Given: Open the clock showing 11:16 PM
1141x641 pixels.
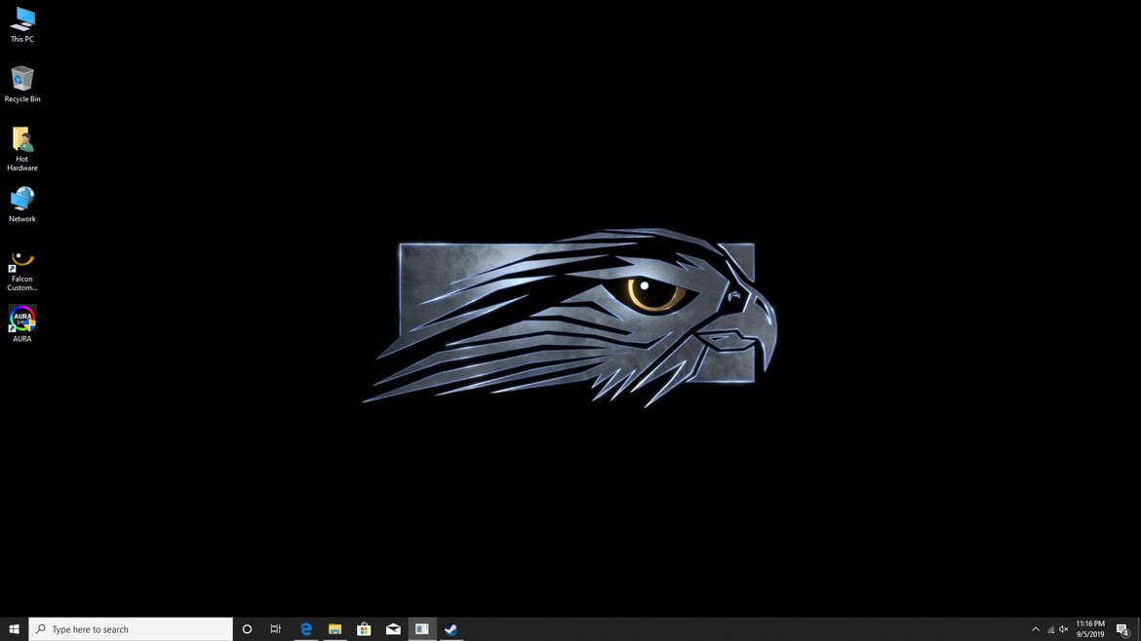Looking at the screenshot, I should (x=1090, y=629).
